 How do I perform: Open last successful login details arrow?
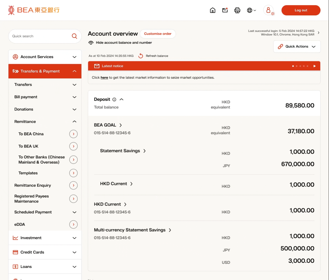point(319,33)
